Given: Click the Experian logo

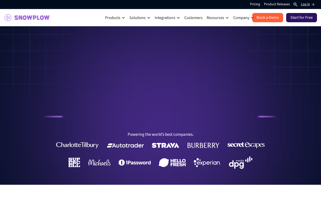Looking at the screenshot, I should click(207, 162).
